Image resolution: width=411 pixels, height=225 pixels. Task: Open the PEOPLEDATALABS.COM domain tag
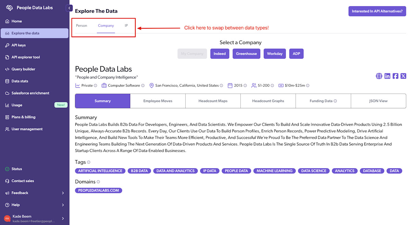tap(98, 190)
